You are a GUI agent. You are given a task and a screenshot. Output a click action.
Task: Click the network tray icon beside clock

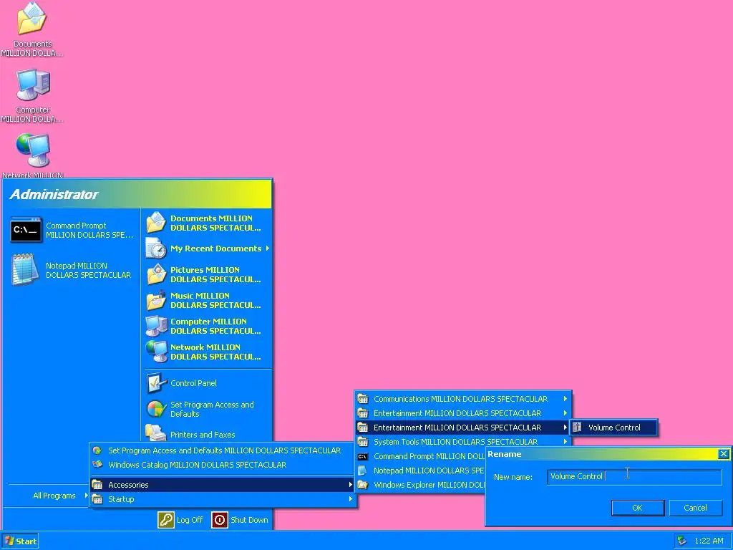click(682, 541)
